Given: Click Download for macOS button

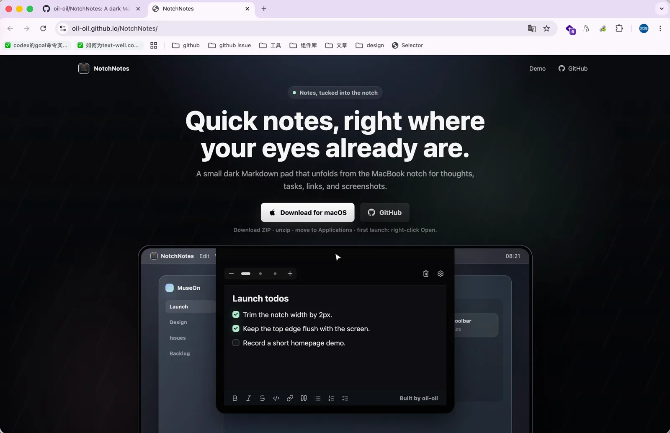Looking at the screenshot, I should pyautogui.click(x=308, y=212).
